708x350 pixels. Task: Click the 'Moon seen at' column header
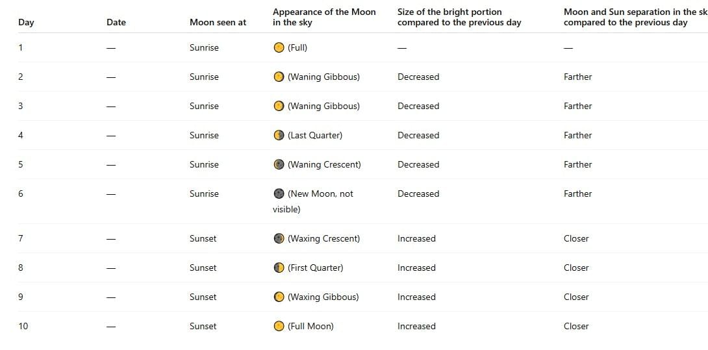click(218, 22)
